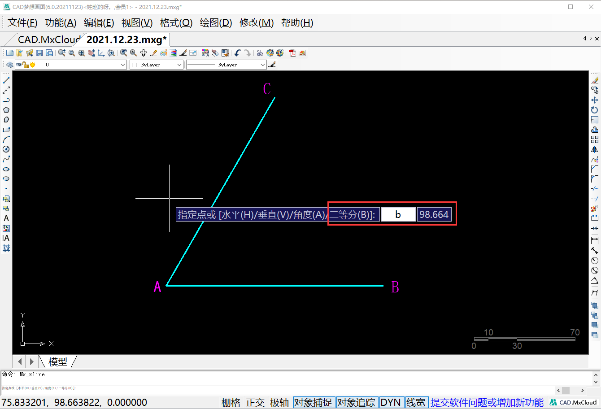Click the Move tool in right toolbar
This screenshot has height=409, width=601.
tap(595, 100)
